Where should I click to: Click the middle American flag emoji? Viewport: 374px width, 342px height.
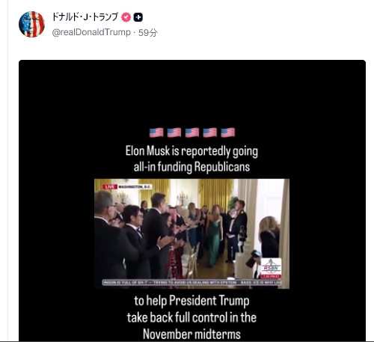coord(192,132)
